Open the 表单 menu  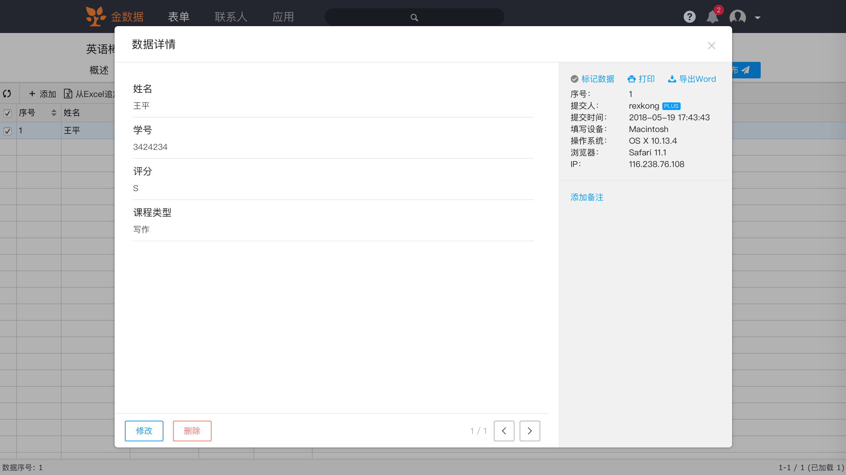coord(178,17)
